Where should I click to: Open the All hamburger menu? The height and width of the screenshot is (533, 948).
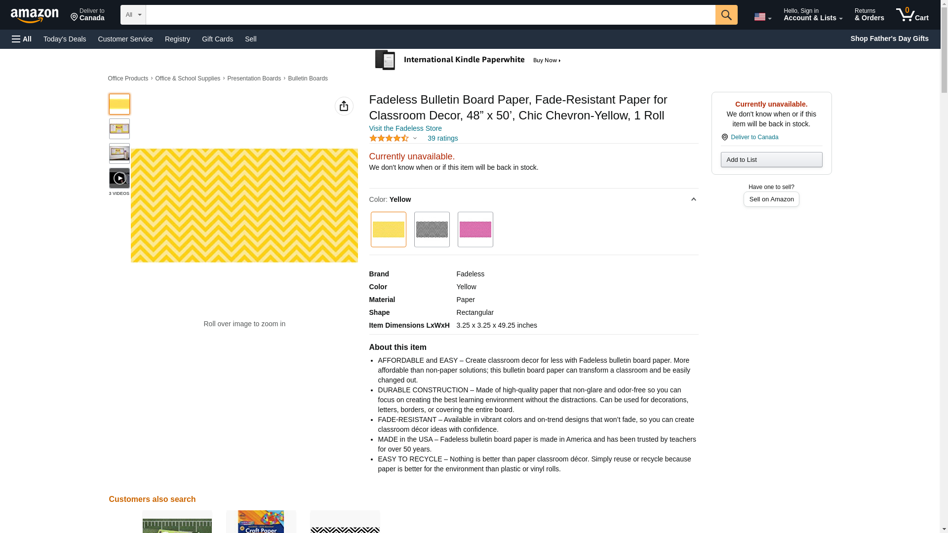coord(22,39)
